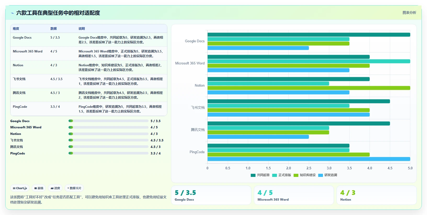Click the 3.5 / 4 table data cell
This screenshot has height=215, width=427.
[55, 107]
